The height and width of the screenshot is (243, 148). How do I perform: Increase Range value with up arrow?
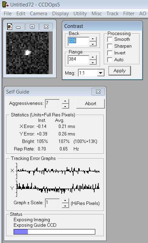click(93, 57)
